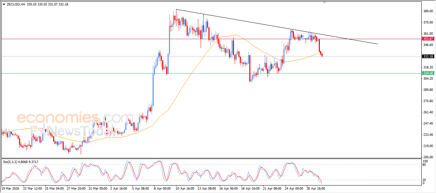
Task: Click the 19 Mar 2026 date label
Action: click(11, 188)
